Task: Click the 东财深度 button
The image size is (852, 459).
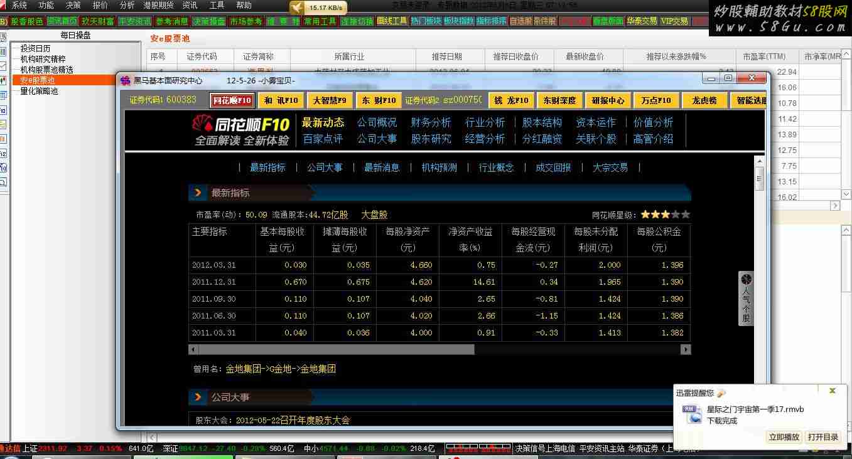Action: click(559, 100)
